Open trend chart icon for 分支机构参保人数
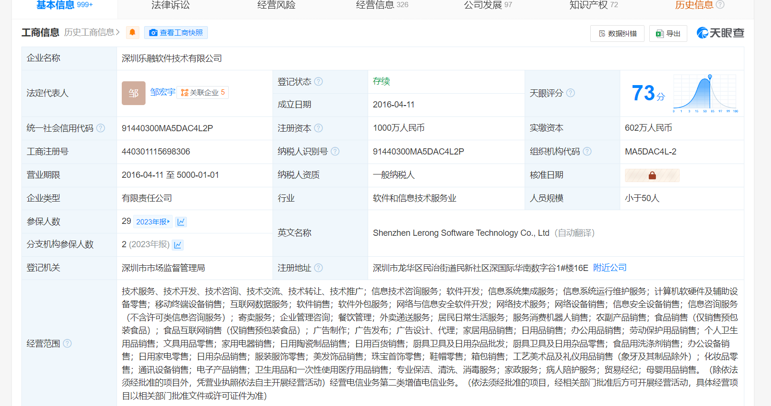The image size is (771, 406). pos(178,245)
